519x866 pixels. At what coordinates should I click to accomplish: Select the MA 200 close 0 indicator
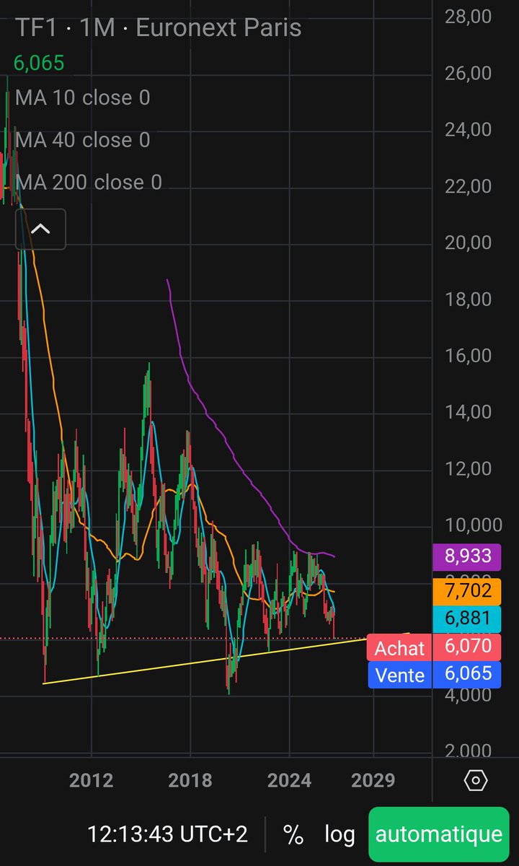click(88, 182)
